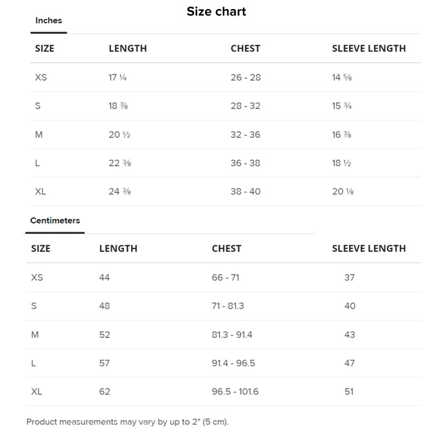
Task: Click the LENGTH header in inches table
Action: coord(127,49)
